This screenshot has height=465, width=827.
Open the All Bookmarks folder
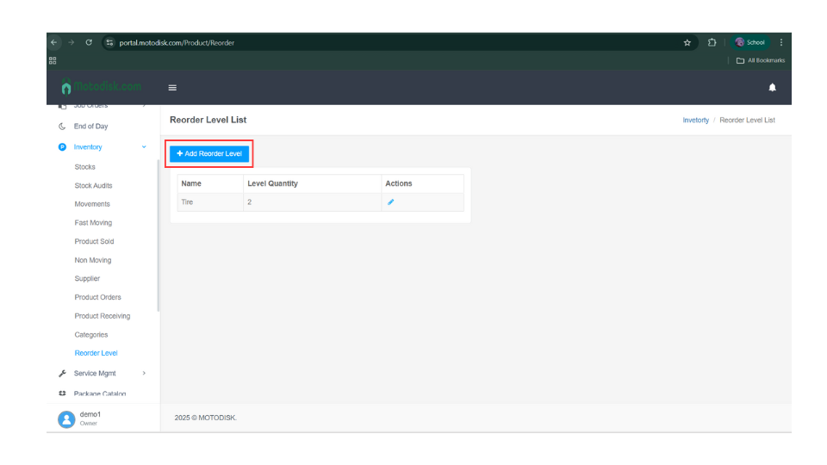759,60
